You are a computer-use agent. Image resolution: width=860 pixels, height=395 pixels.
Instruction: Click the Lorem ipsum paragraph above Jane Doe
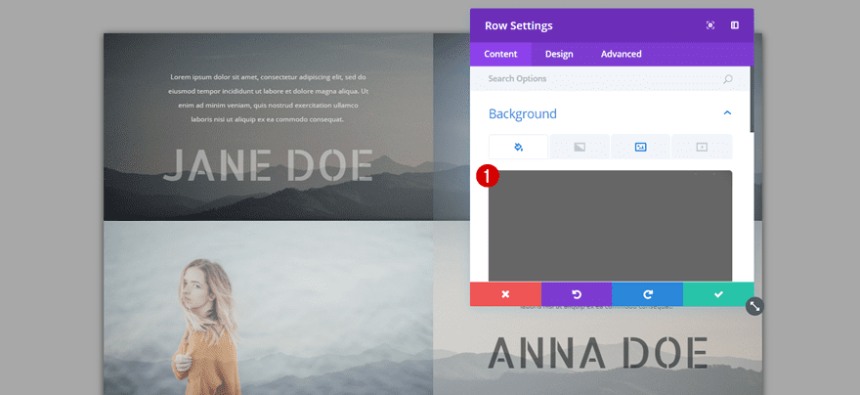point(268,98)
